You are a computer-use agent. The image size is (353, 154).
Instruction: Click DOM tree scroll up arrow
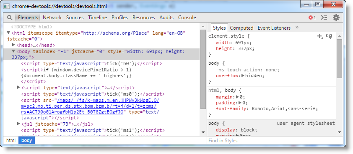click(x=203, y=26)
